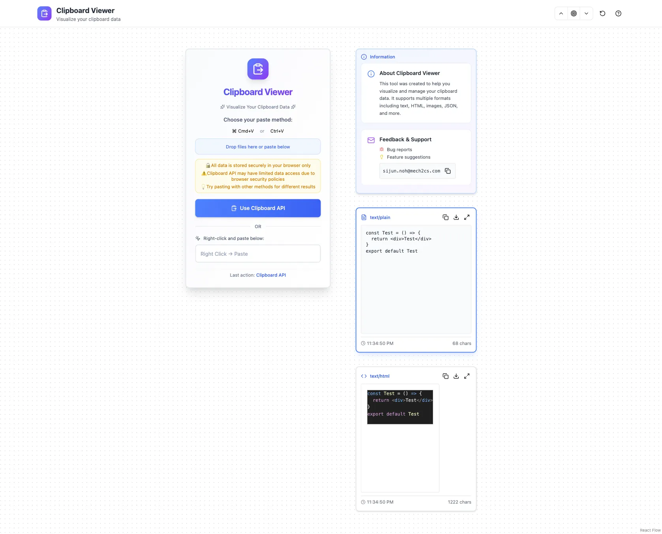Viewport: 662px width, 534px height.
Task: Click the fit-view target icon in the toolbar
Action: pyautogui.click(x=574, y=13)
